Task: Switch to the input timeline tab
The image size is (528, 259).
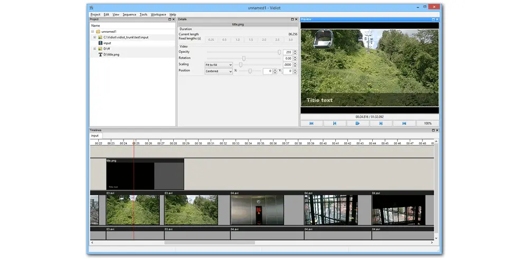Action: 95,136
